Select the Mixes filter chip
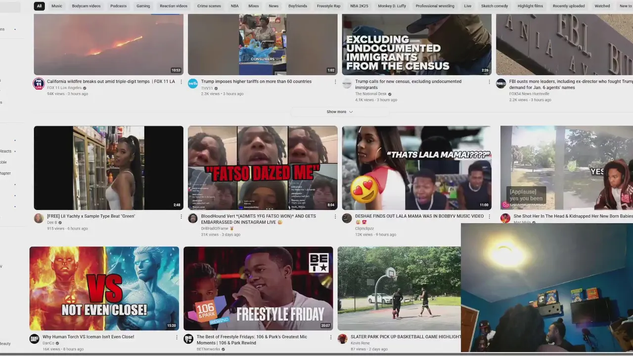This screenshot has height=356, width=633. (x=254, y=6)
